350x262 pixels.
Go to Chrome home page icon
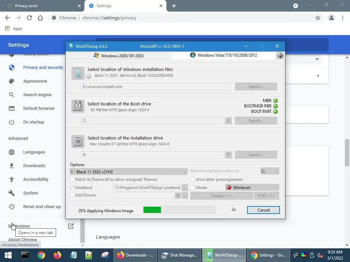point(40,18)
